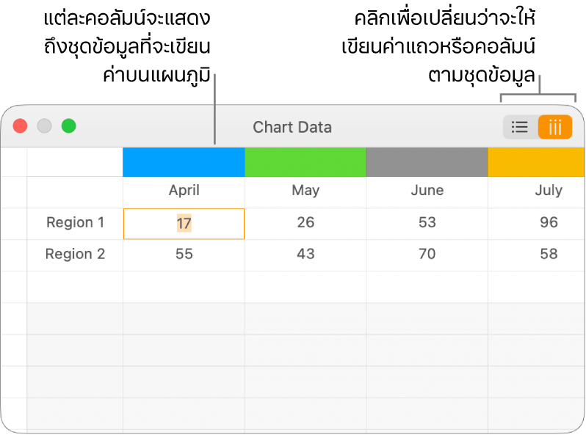This screenshot has height=435, width=586.
Task: Select the gray June color bar
Action: [x=427, y=162]
